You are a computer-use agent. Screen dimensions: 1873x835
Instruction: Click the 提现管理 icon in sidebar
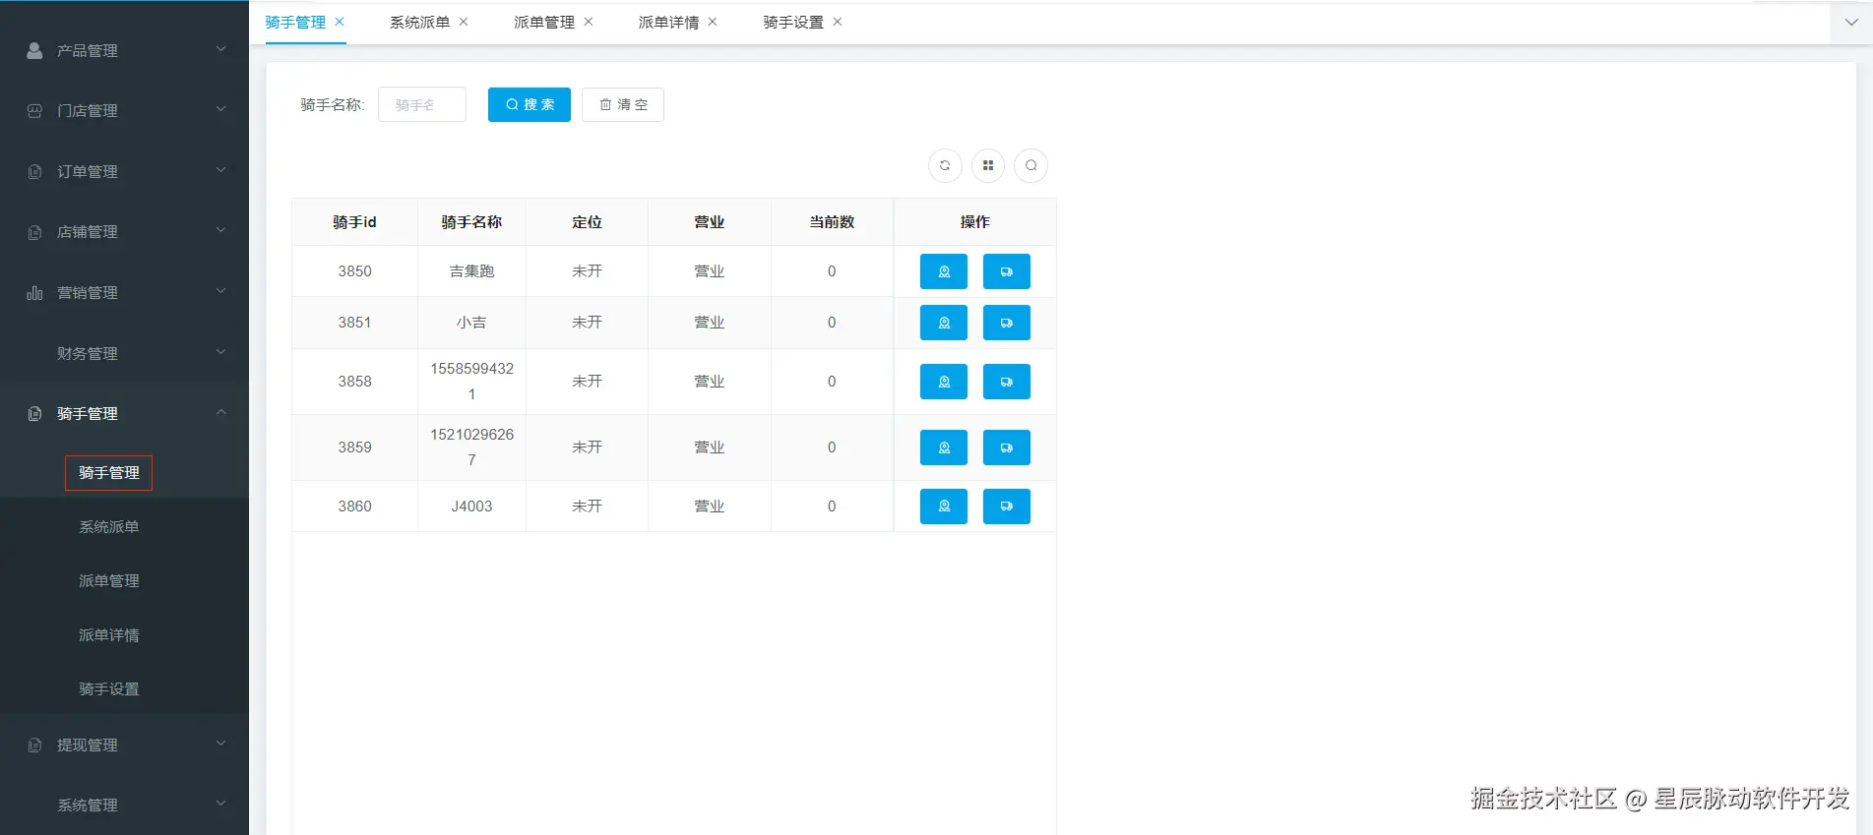(x=34, y=746)
